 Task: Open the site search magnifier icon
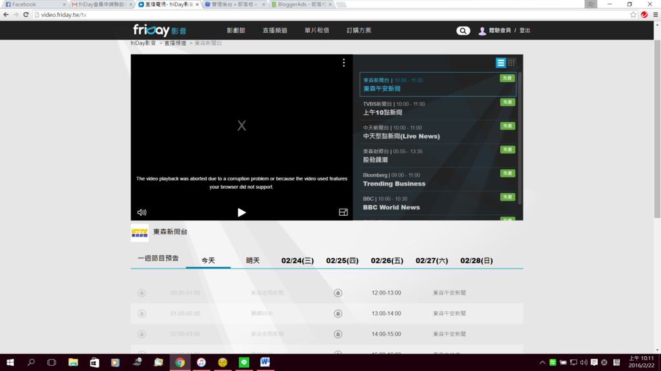click(463, 31)
